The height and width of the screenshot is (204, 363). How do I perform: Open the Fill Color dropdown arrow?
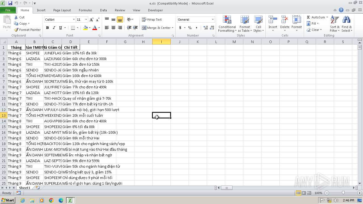click(x=90, y=28)
